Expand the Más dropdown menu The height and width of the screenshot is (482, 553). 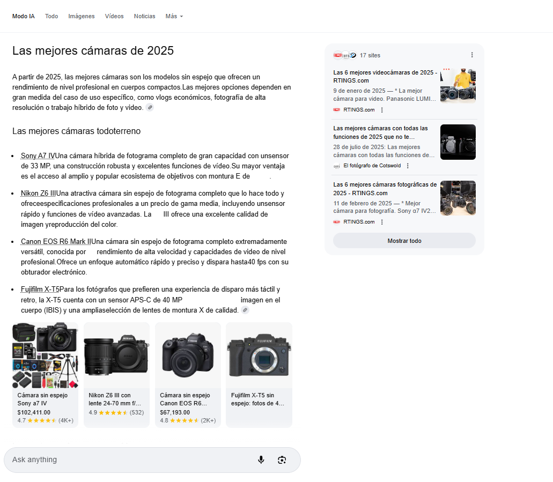tap(174, 16)
